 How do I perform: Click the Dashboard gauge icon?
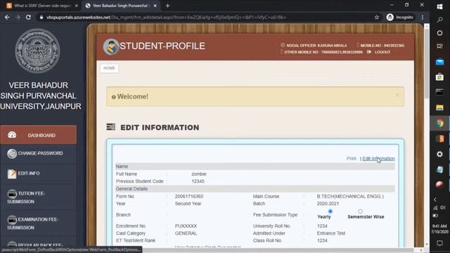(x=12, y=135)
